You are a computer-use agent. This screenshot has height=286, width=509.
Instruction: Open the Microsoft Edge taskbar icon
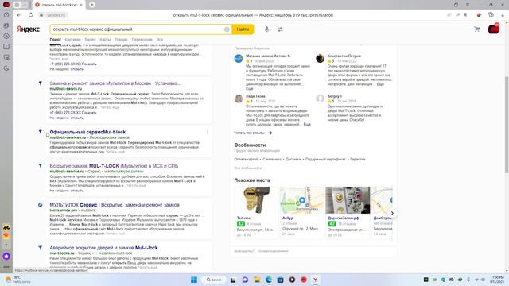[269, 280]
